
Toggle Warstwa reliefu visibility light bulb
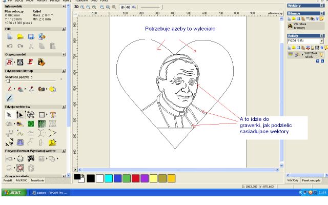(x=321, y=55)
